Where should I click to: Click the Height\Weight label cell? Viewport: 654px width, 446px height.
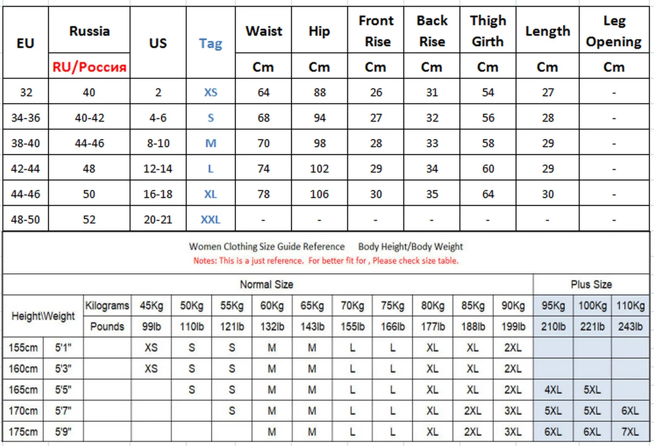tap(43, 316)
